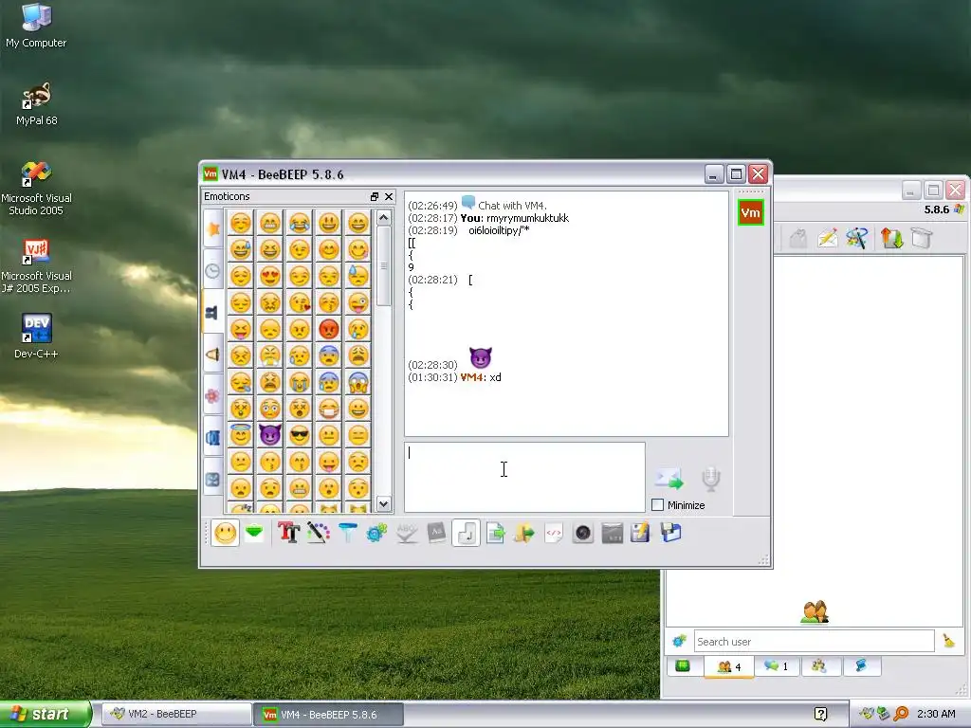The height and width of the screenshot is (728, 971).
Task: Click the code snippet </> icon
Action: coord(554,533)
